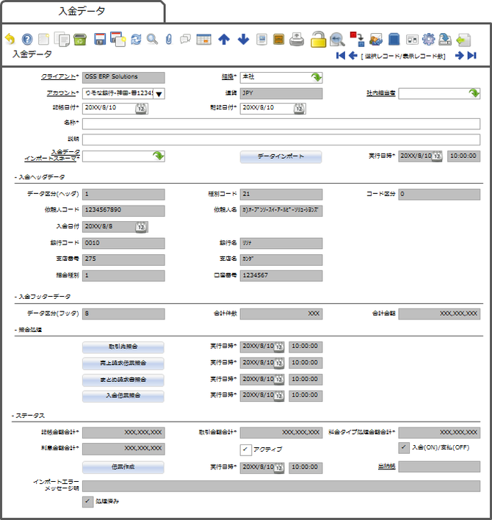492x520 pixels.
Task: Create a new record with the blank page icon
Action: click(44, 40)
